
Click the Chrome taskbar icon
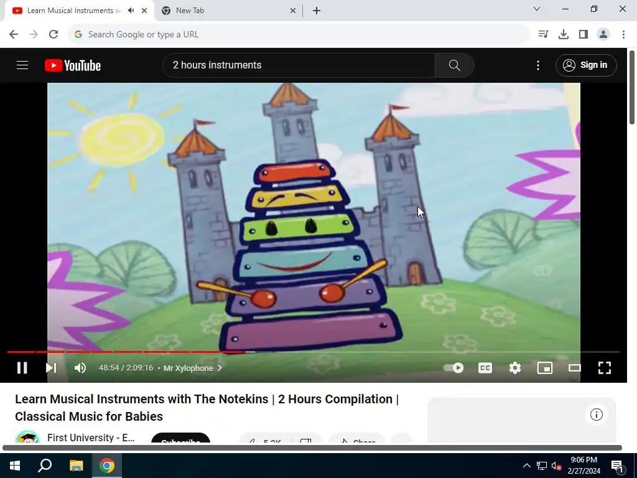pyautogui.click(x=107, y=466)
